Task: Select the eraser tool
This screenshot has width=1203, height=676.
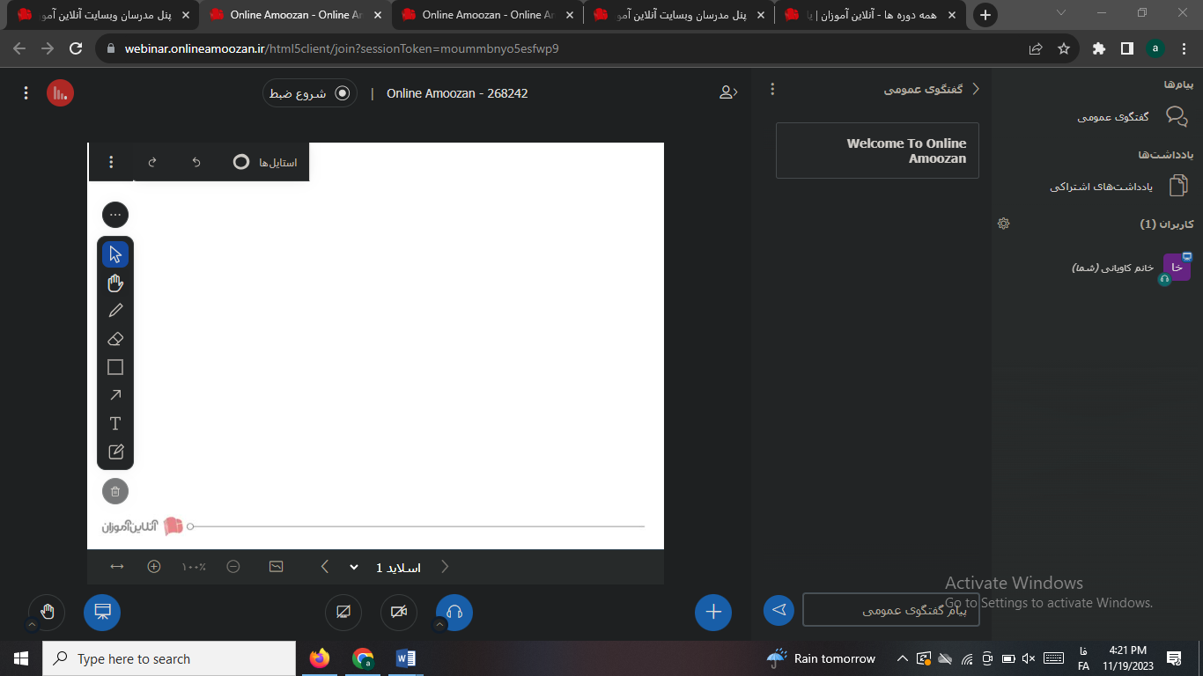Action: coord(115,339)
